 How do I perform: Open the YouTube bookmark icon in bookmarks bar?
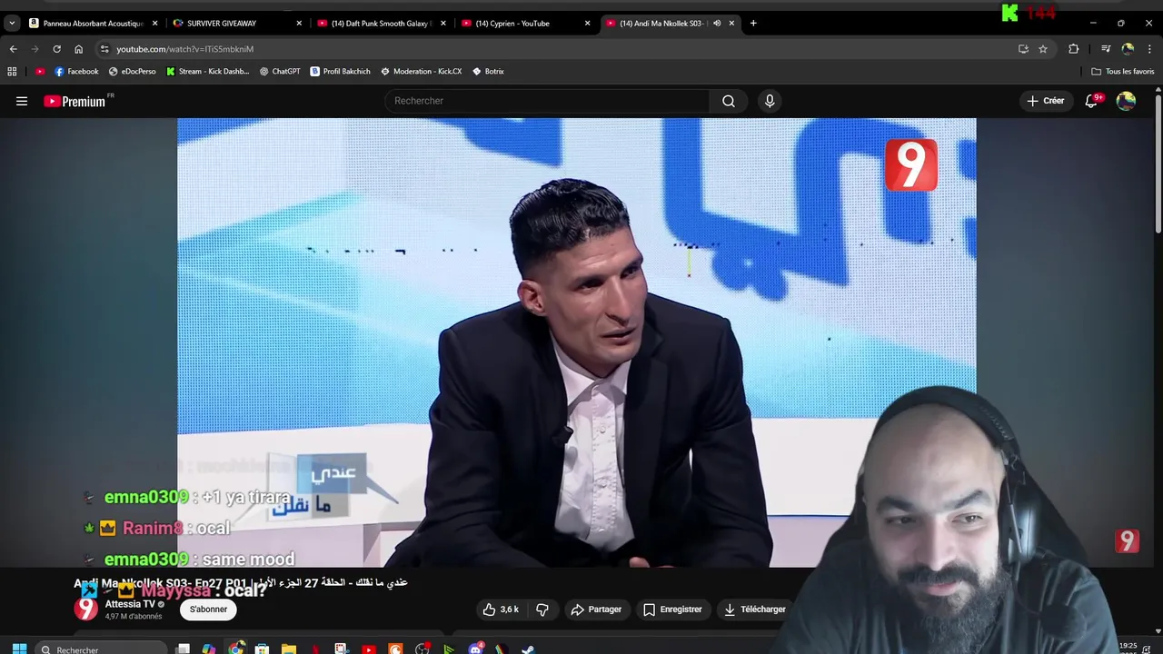click(40, 71)
